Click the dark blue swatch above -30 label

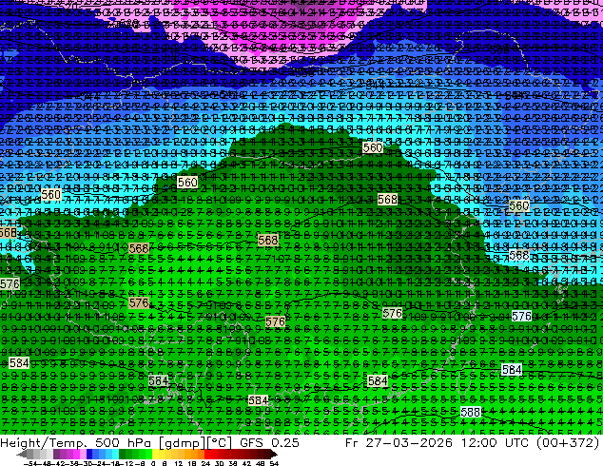(89, 455)
